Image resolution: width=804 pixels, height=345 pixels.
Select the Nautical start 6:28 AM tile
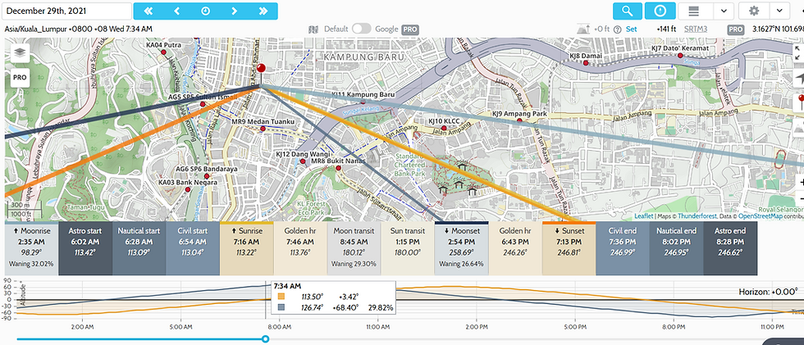(139, 249)
